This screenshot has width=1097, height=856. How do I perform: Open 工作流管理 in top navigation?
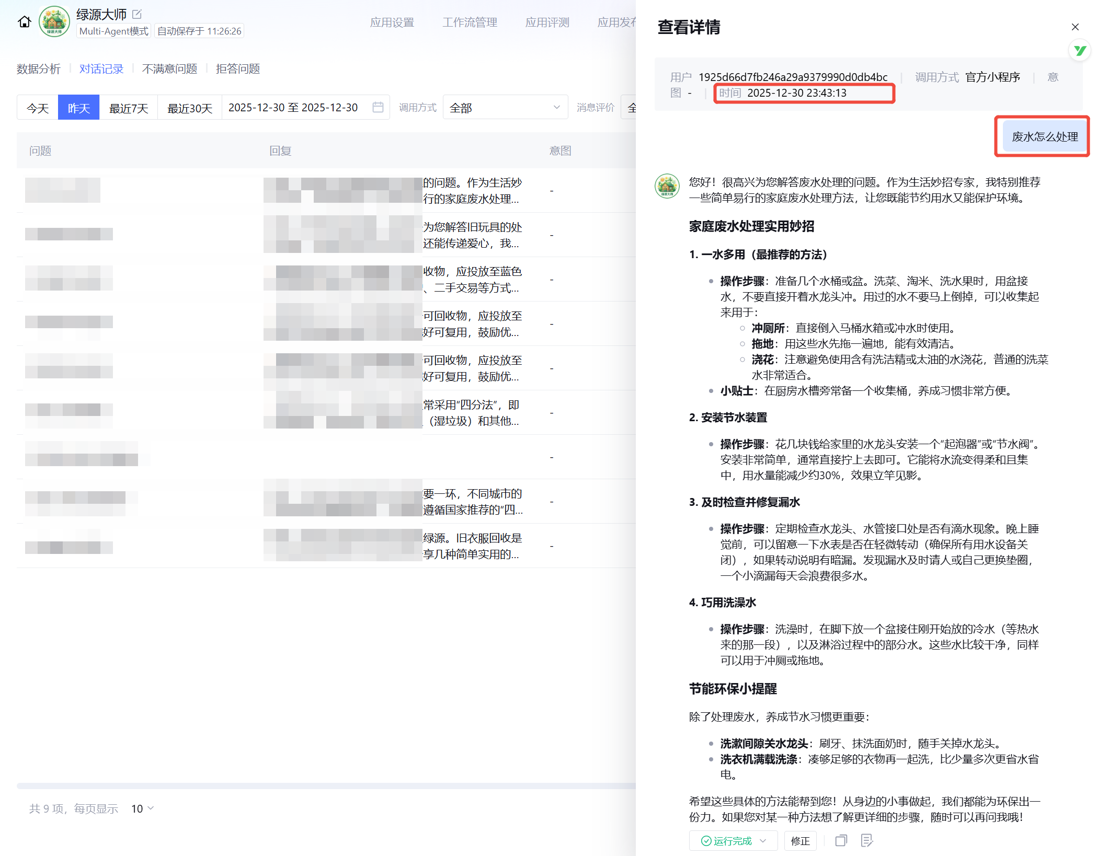(x=470, y=22)
